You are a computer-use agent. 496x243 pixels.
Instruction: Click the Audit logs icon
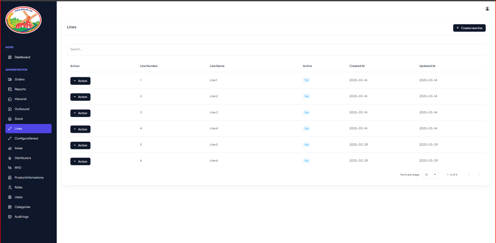click(x=10, y=217)
